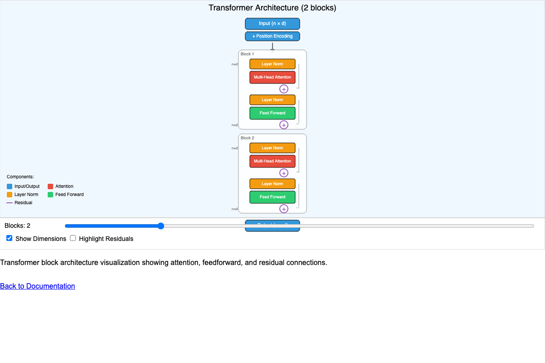Click the second Layer Norm in Block 2
This screenshot has width=545, height=363.
click(272, 184)
